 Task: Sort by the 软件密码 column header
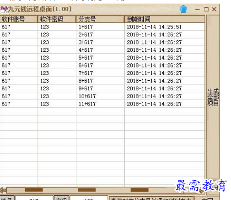coord(57,19)
